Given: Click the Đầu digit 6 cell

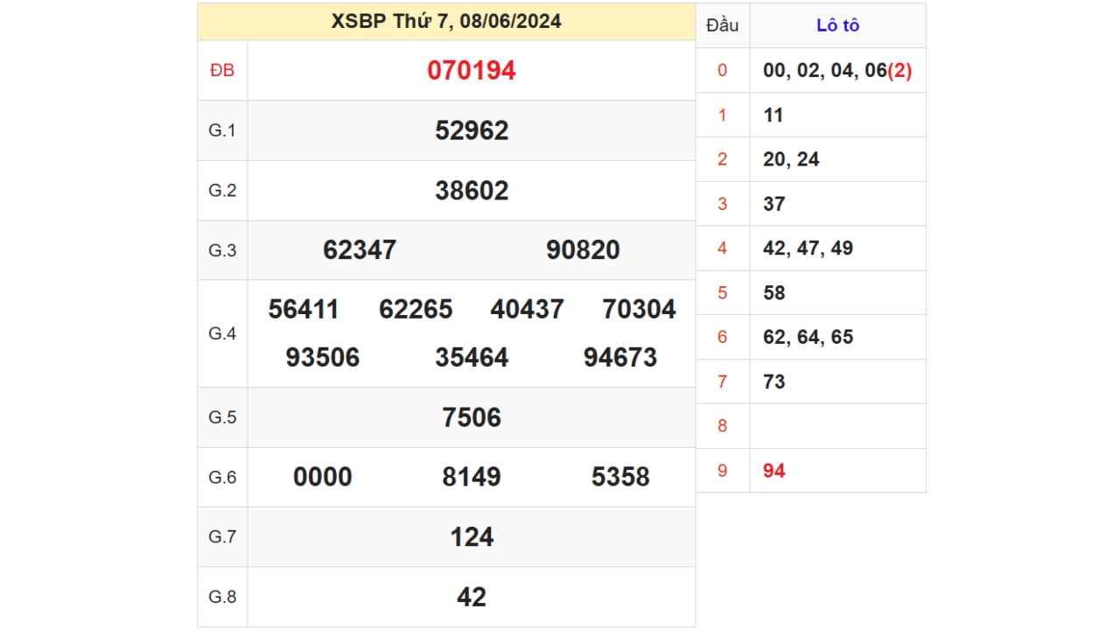Looking at the screenshot, I should (x=723, y=337).
